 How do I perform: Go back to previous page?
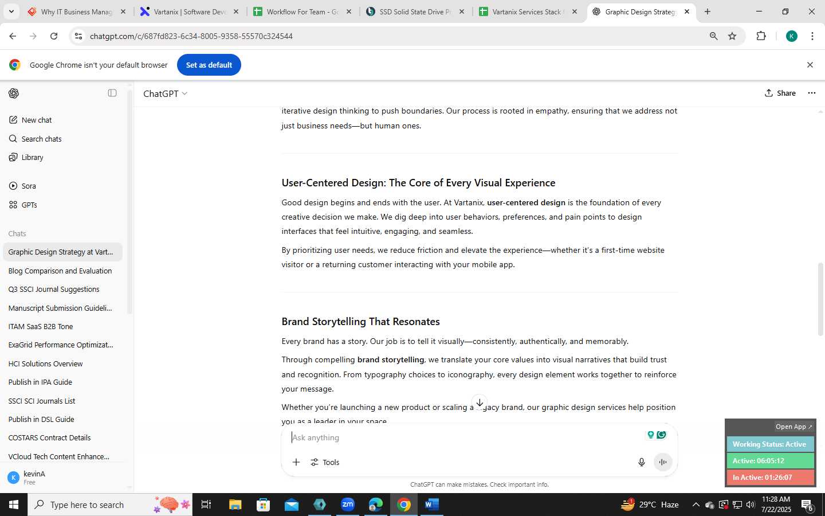(x=13, y=36)
